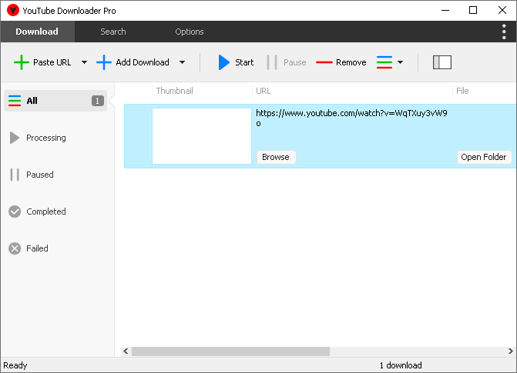This screenshot has height=373, width=517.
Task: Click the horizontal scrollbar thumb
Action: tap(231, 351)
